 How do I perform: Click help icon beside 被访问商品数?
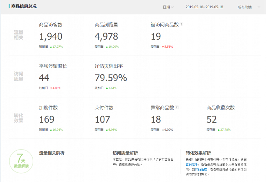coord(181,25)
